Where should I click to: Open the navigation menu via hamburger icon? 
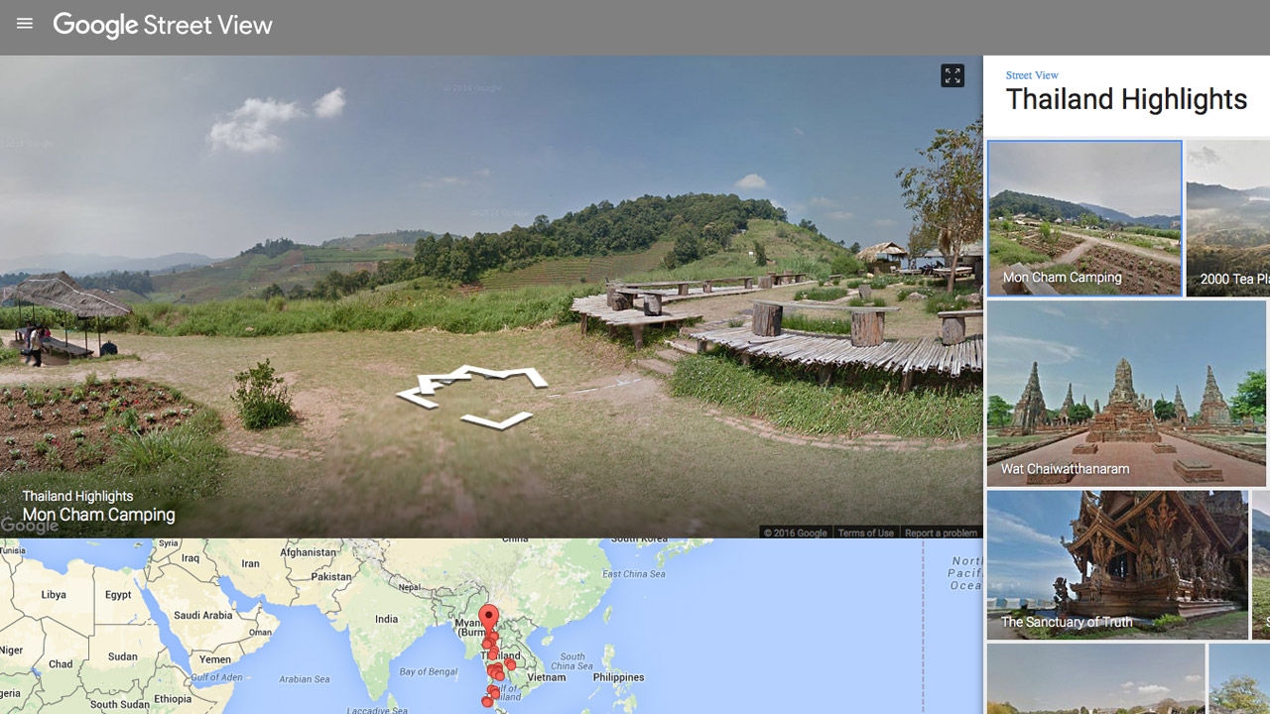(24, 26)
